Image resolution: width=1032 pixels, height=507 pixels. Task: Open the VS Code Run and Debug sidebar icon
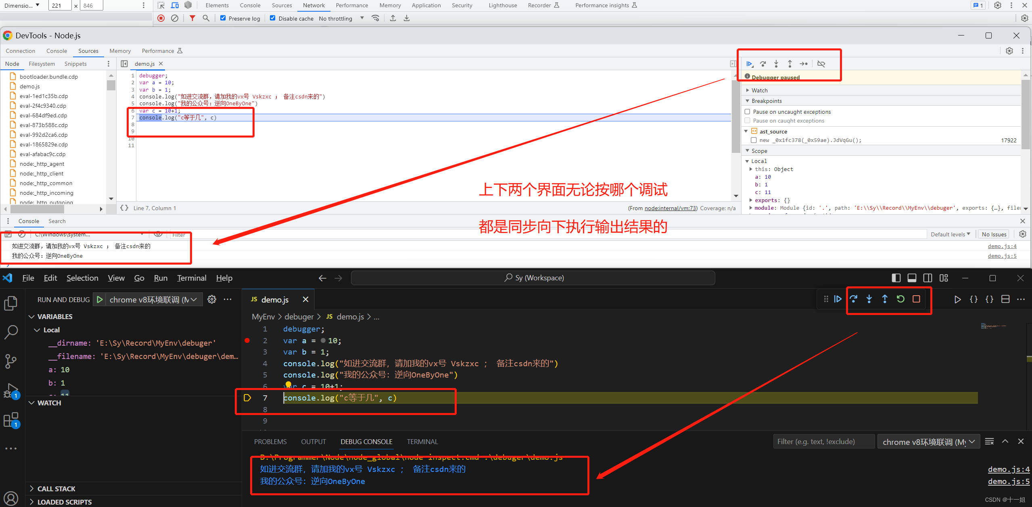pyautogui.click(x=11, y=390)
